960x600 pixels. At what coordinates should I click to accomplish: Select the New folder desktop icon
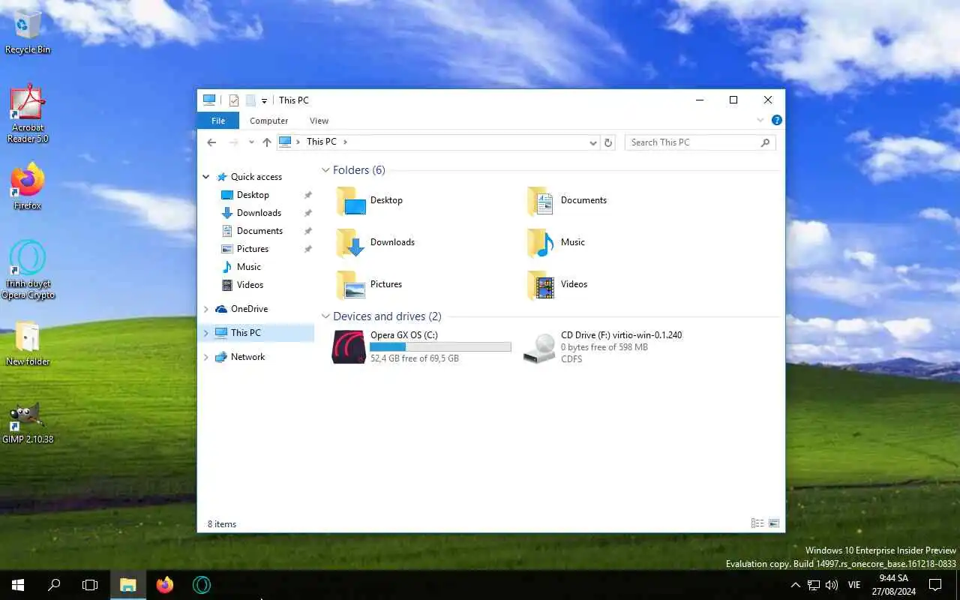(28, 344)
